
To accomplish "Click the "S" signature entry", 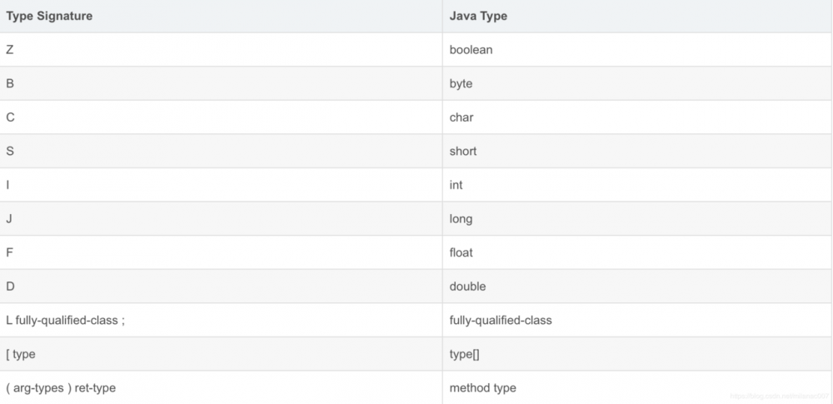I will 10,152.
